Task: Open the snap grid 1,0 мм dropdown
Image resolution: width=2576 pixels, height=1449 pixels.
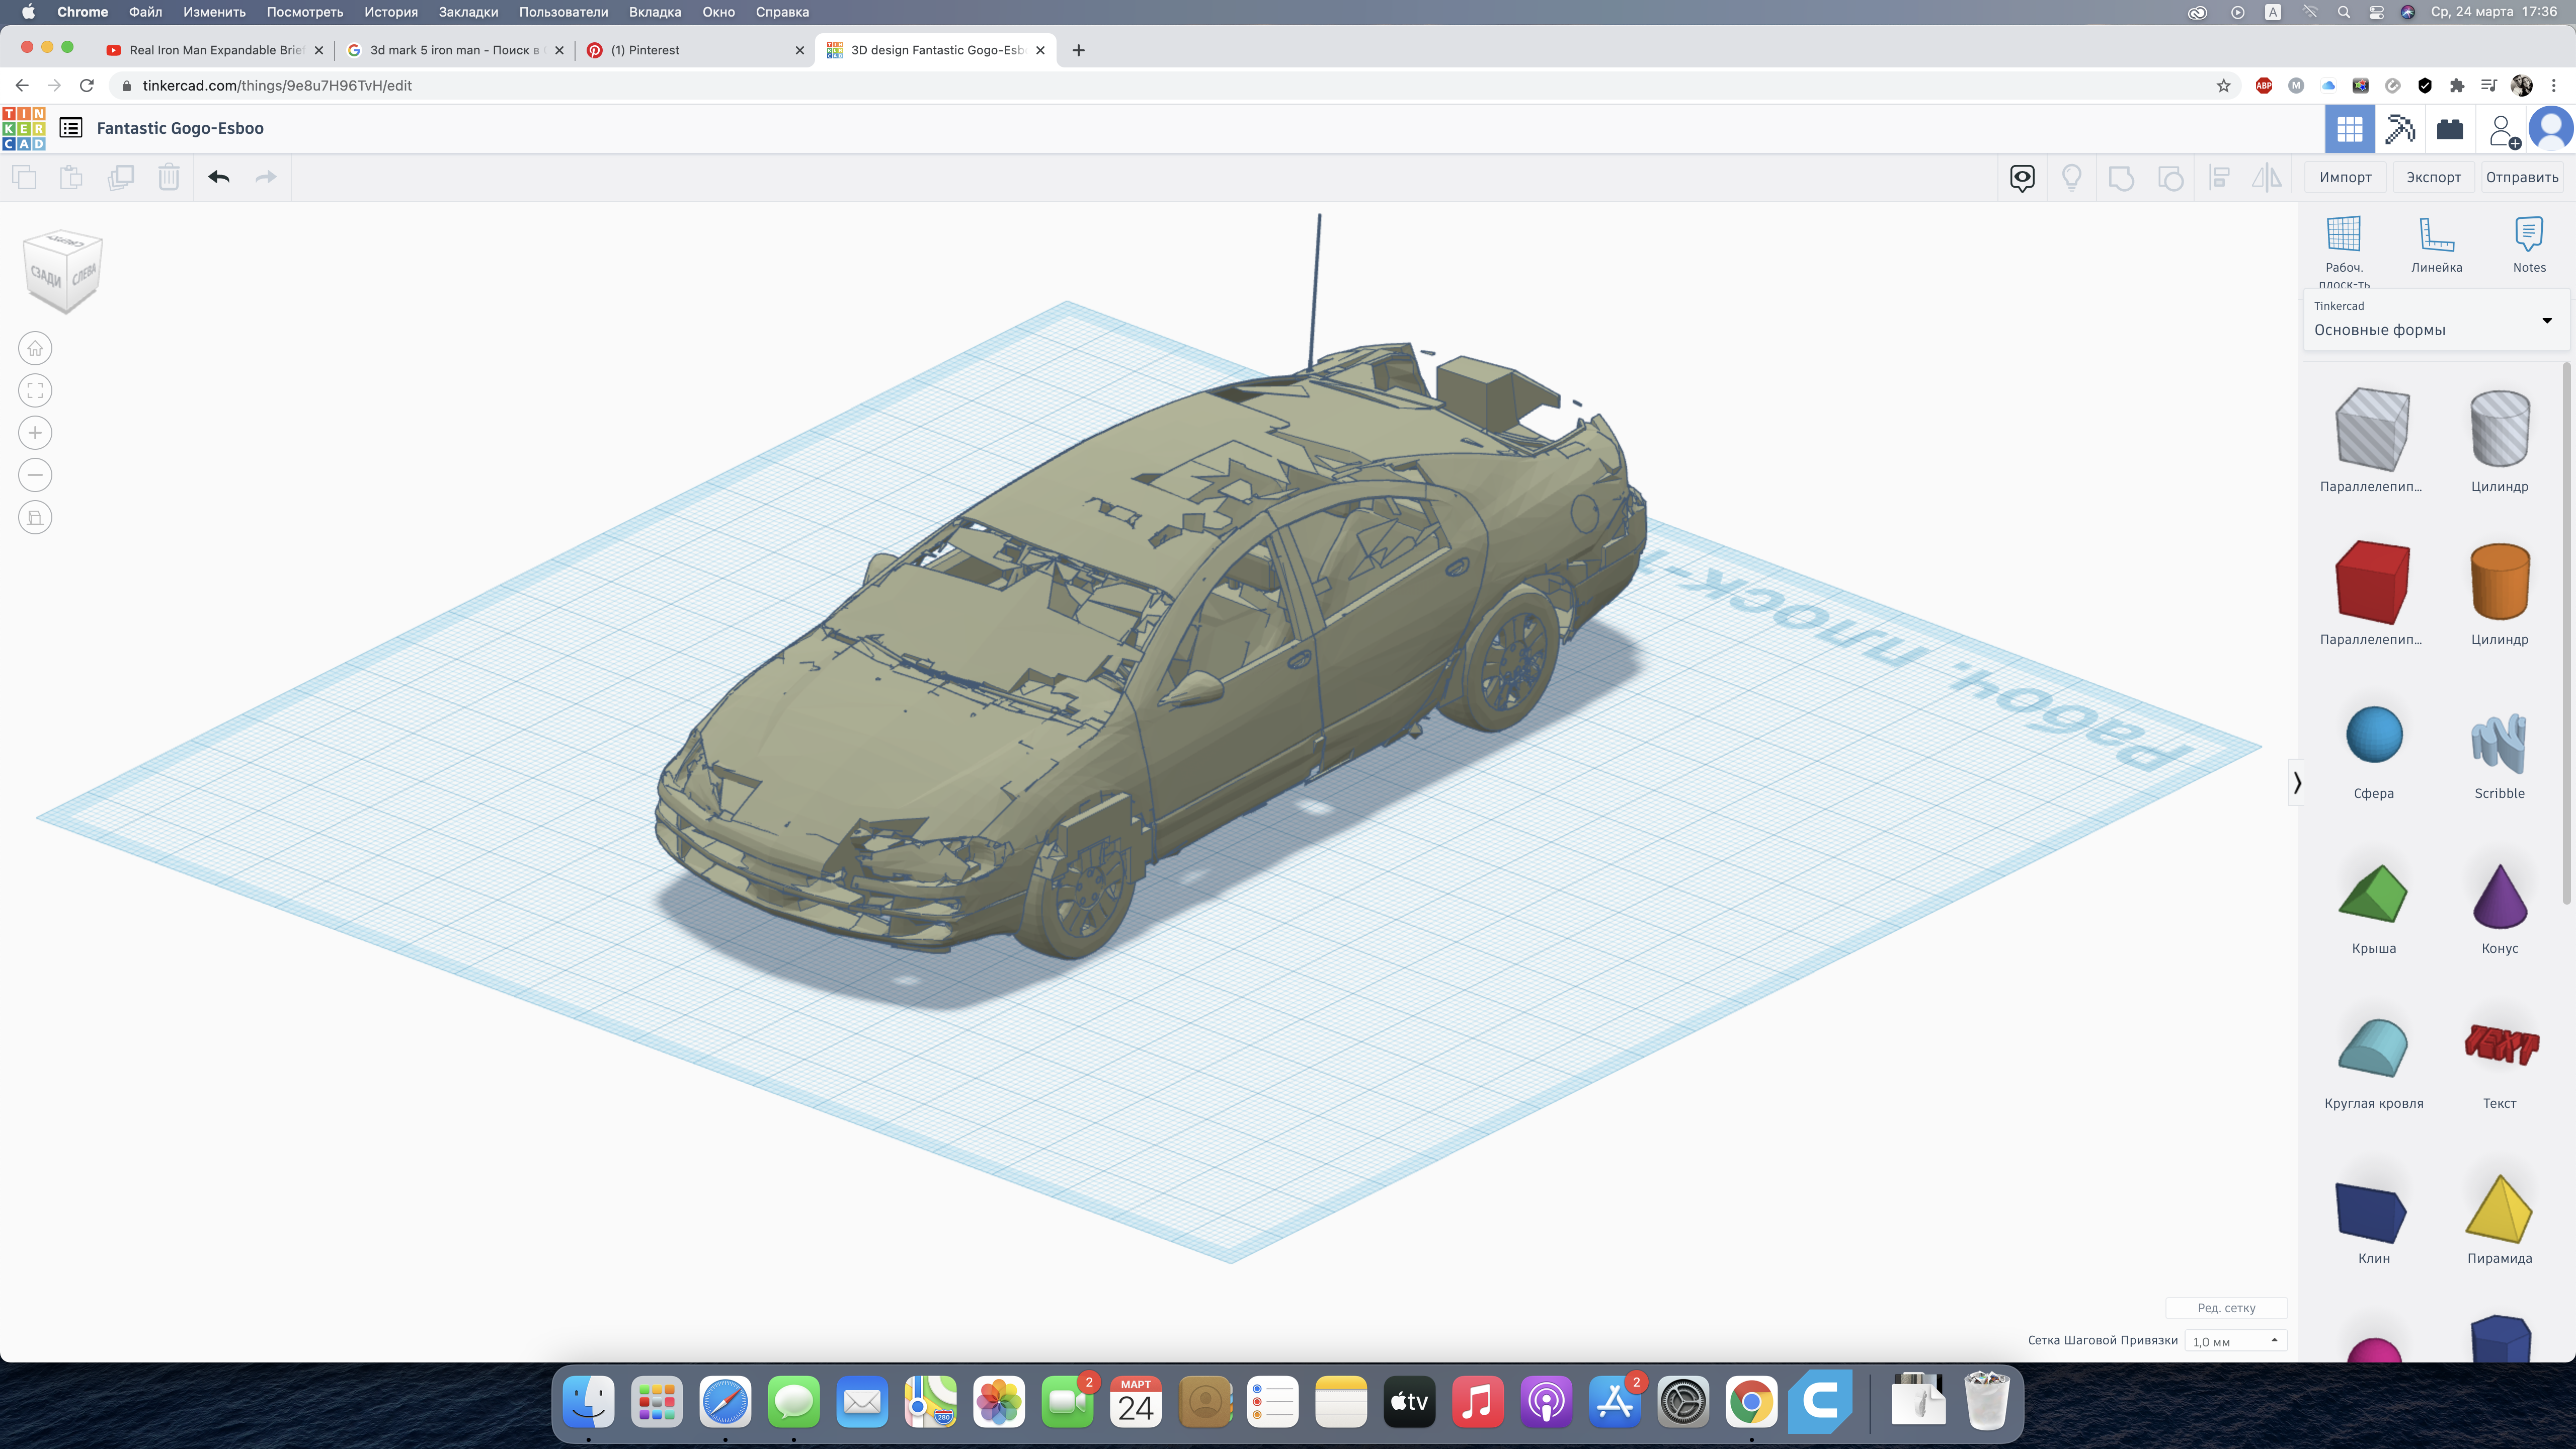Action: [2235, 1341]
